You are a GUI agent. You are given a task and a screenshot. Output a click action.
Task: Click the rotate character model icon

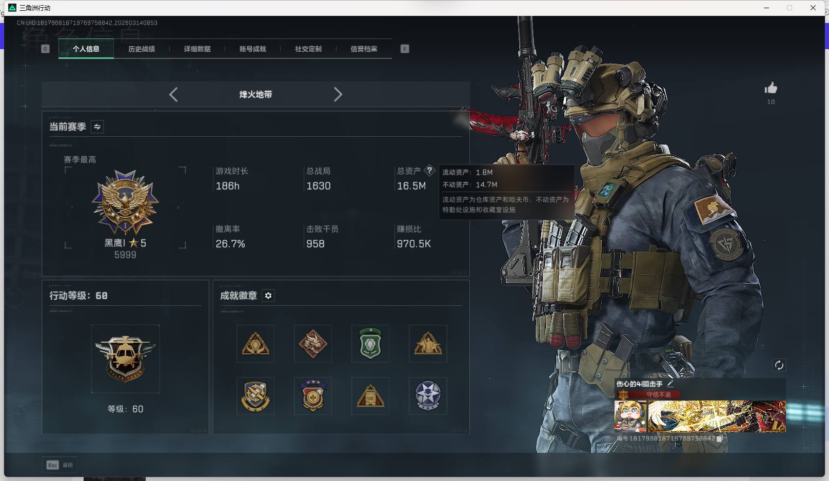point(779,365)
